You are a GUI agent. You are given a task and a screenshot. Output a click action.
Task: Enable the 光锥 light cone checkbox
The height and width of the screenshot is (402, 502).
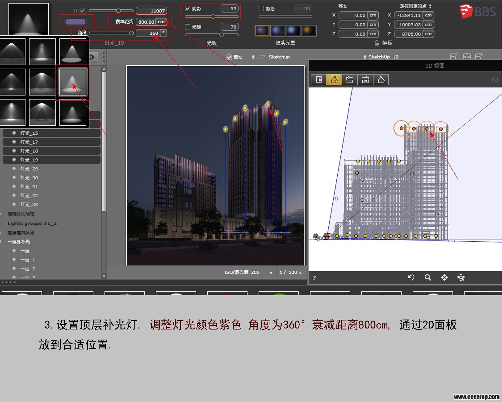click(187, 27)
